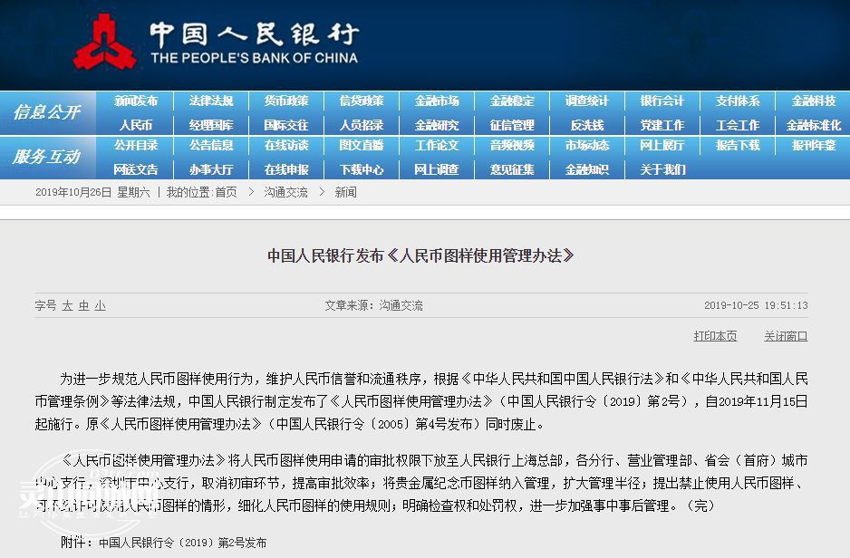
Task: Set font size to 大
Action: (x=67, y=305)
